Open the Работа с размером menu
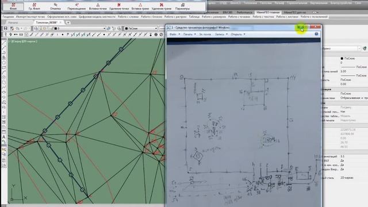 pos(214,17)
